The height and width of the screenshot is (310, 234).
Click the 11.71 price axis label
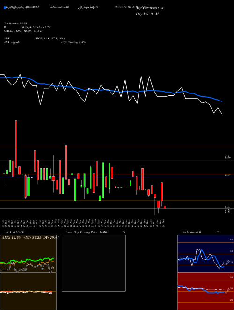point(227,206)
